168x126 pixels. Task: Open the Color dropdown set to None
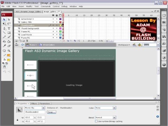tap(105, 108)
